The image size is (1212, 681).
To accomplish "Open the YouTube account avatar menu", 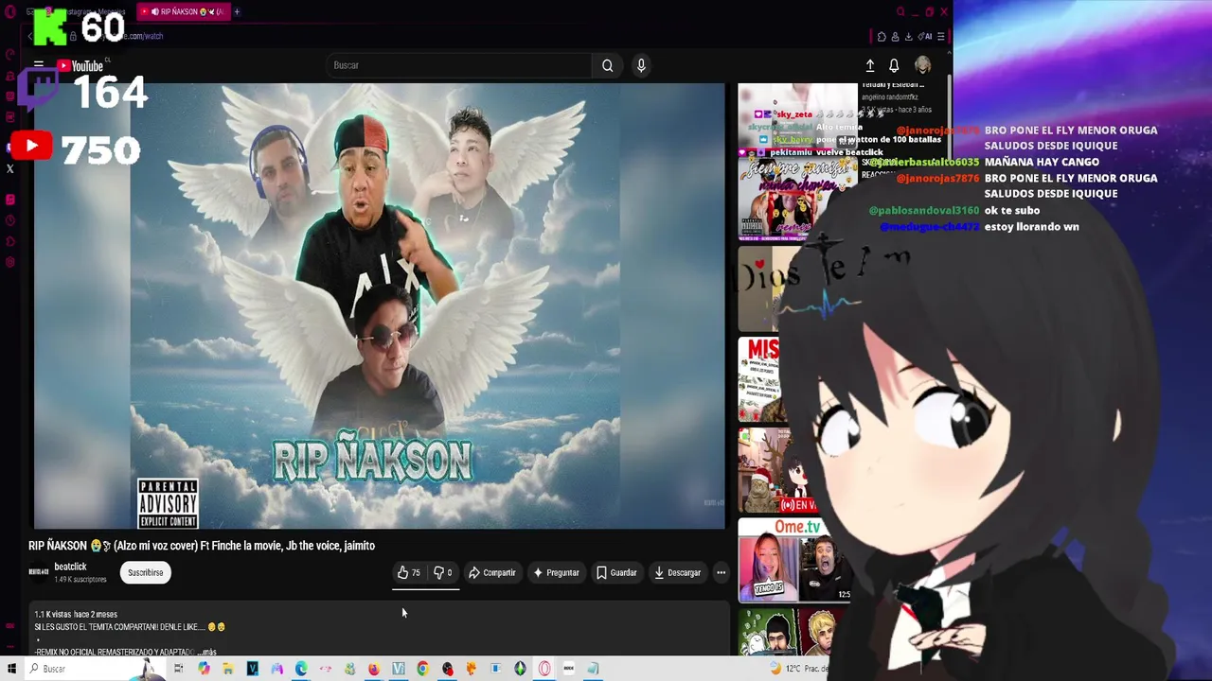I will (922, 65).
